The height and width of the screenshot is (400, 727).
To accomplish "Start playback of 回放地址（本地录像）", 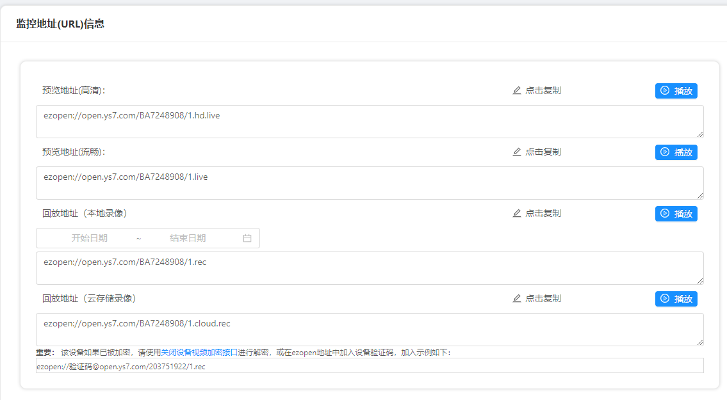I will (676, 214).
